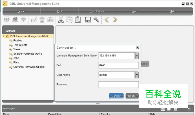Click the Copy documents icon
The width and height of the screenshot is (195, 115).
[69, 20]
